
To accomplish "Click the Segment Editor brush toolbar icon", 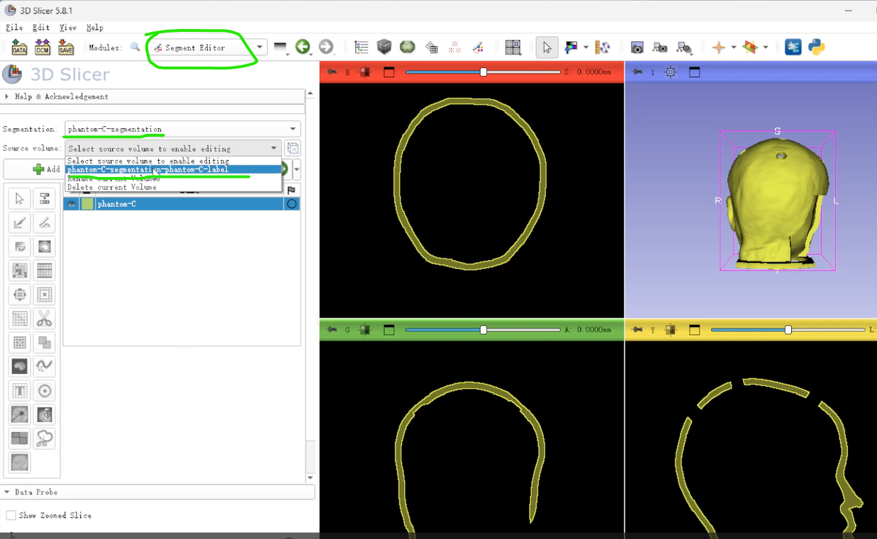I will tap(479, 47).
